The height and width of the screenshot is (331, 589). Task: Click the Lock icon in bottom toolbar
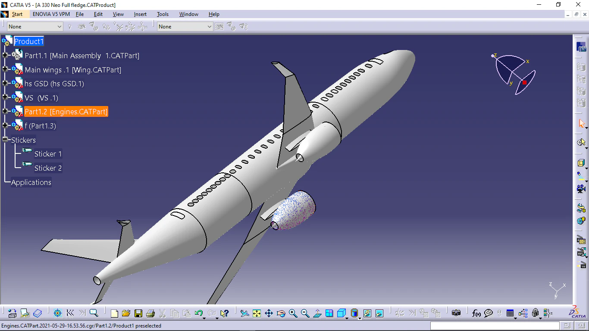[x=536, y=313]
